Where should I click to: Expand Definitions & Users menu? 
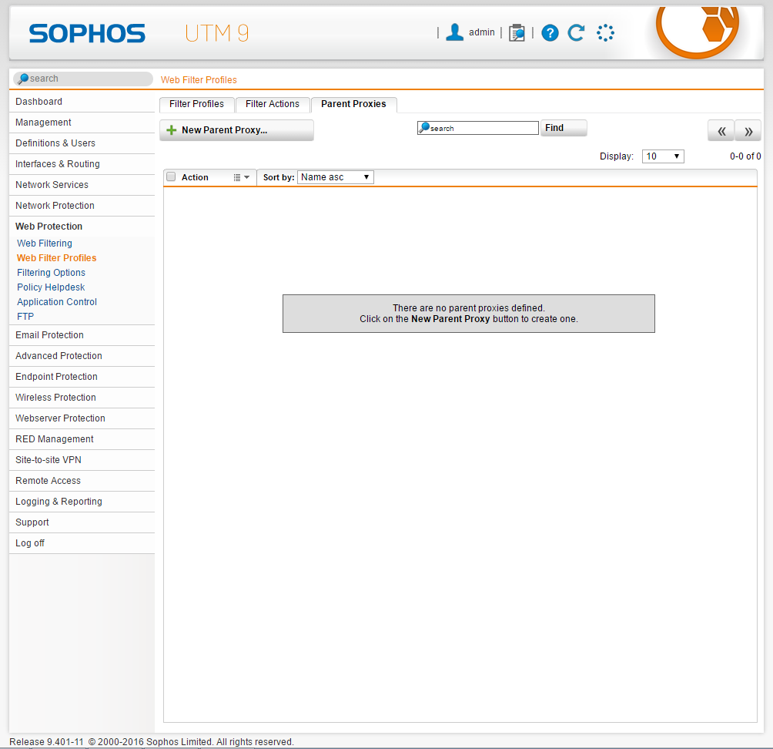pos(82,143)
